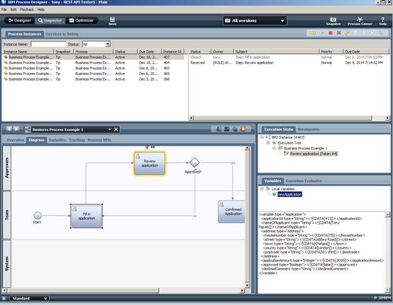Terminate instance with red stop icon
The width and height of the screenshot is (393, 305).
[331, 33]
